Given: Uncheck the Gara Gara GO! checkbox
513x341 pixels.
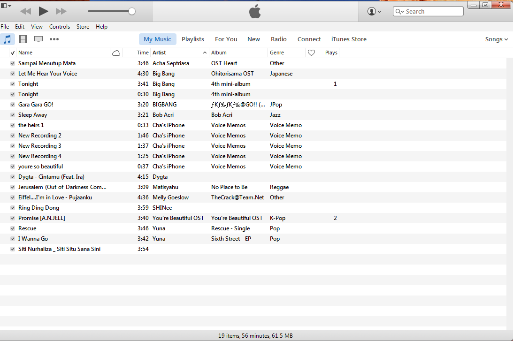Looking at the screenshot, I should click(12, 105).
